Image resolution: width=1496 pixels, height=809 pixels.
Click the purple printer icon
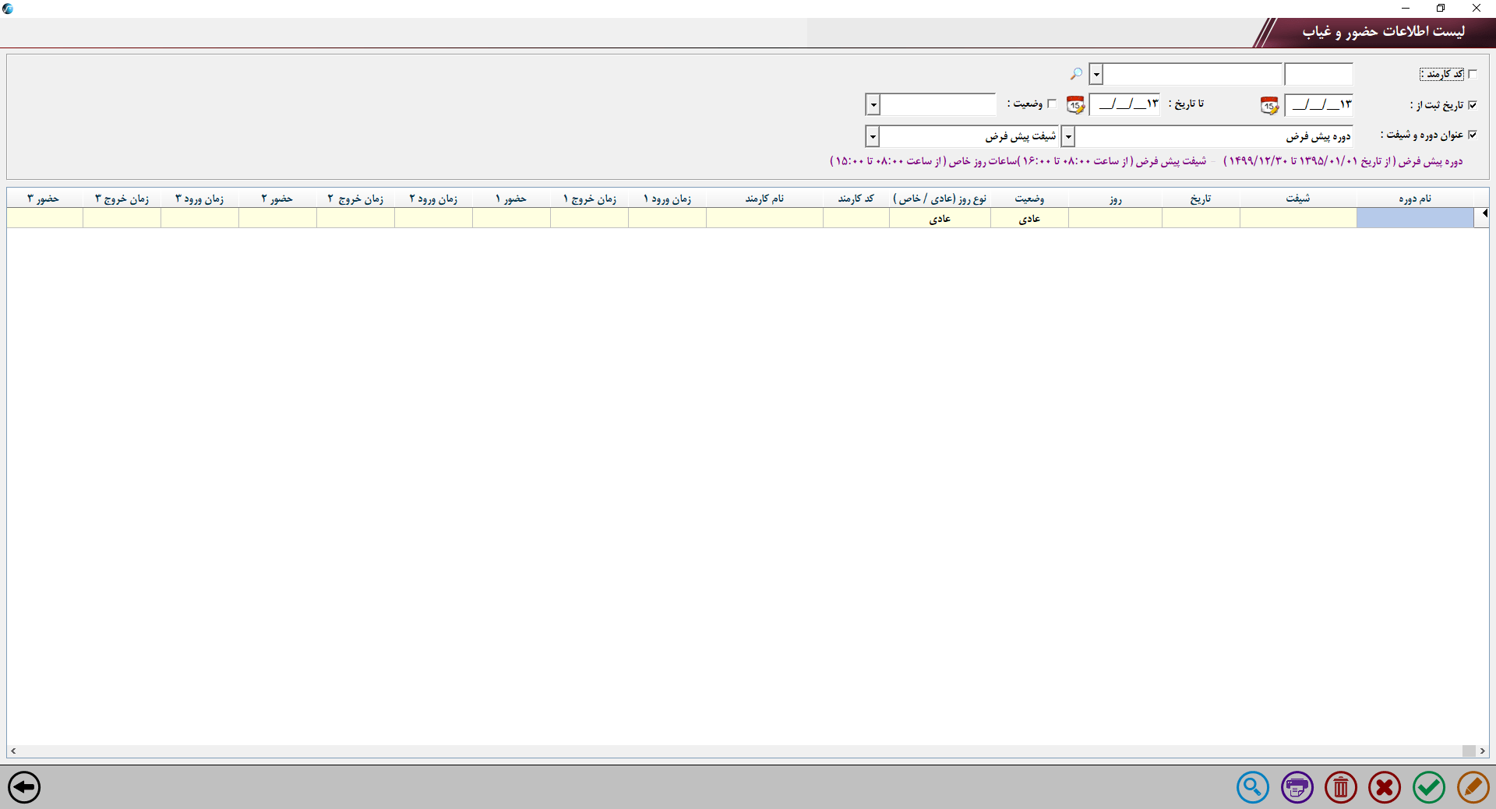[x=1297, y=787]
